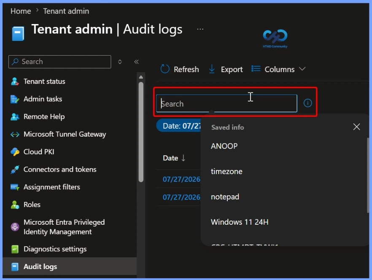Click the Privileged Identity Management icon
This screenshot has height=280, width=372.
[15, 227]
